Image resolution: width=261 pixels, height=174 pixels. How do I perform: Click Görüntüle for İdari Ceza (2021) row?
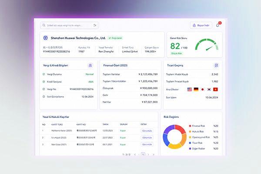coord(147,144)
